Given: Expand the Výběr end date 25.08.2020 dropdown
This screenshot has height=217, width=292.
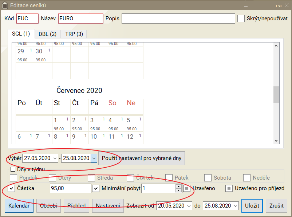Looking at the screenshot, I should click(94, 158).
